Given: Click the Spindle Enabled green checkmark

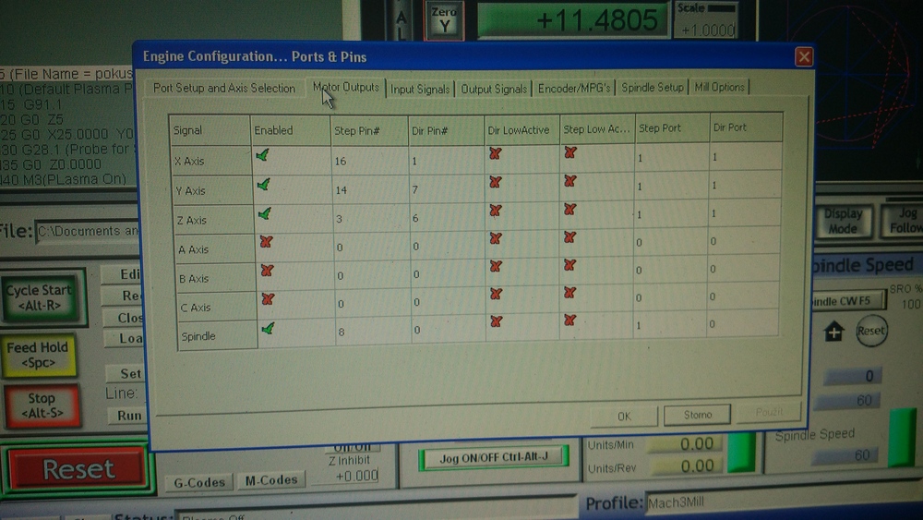Looking at the screenshot, I should [x=267, y=328].
